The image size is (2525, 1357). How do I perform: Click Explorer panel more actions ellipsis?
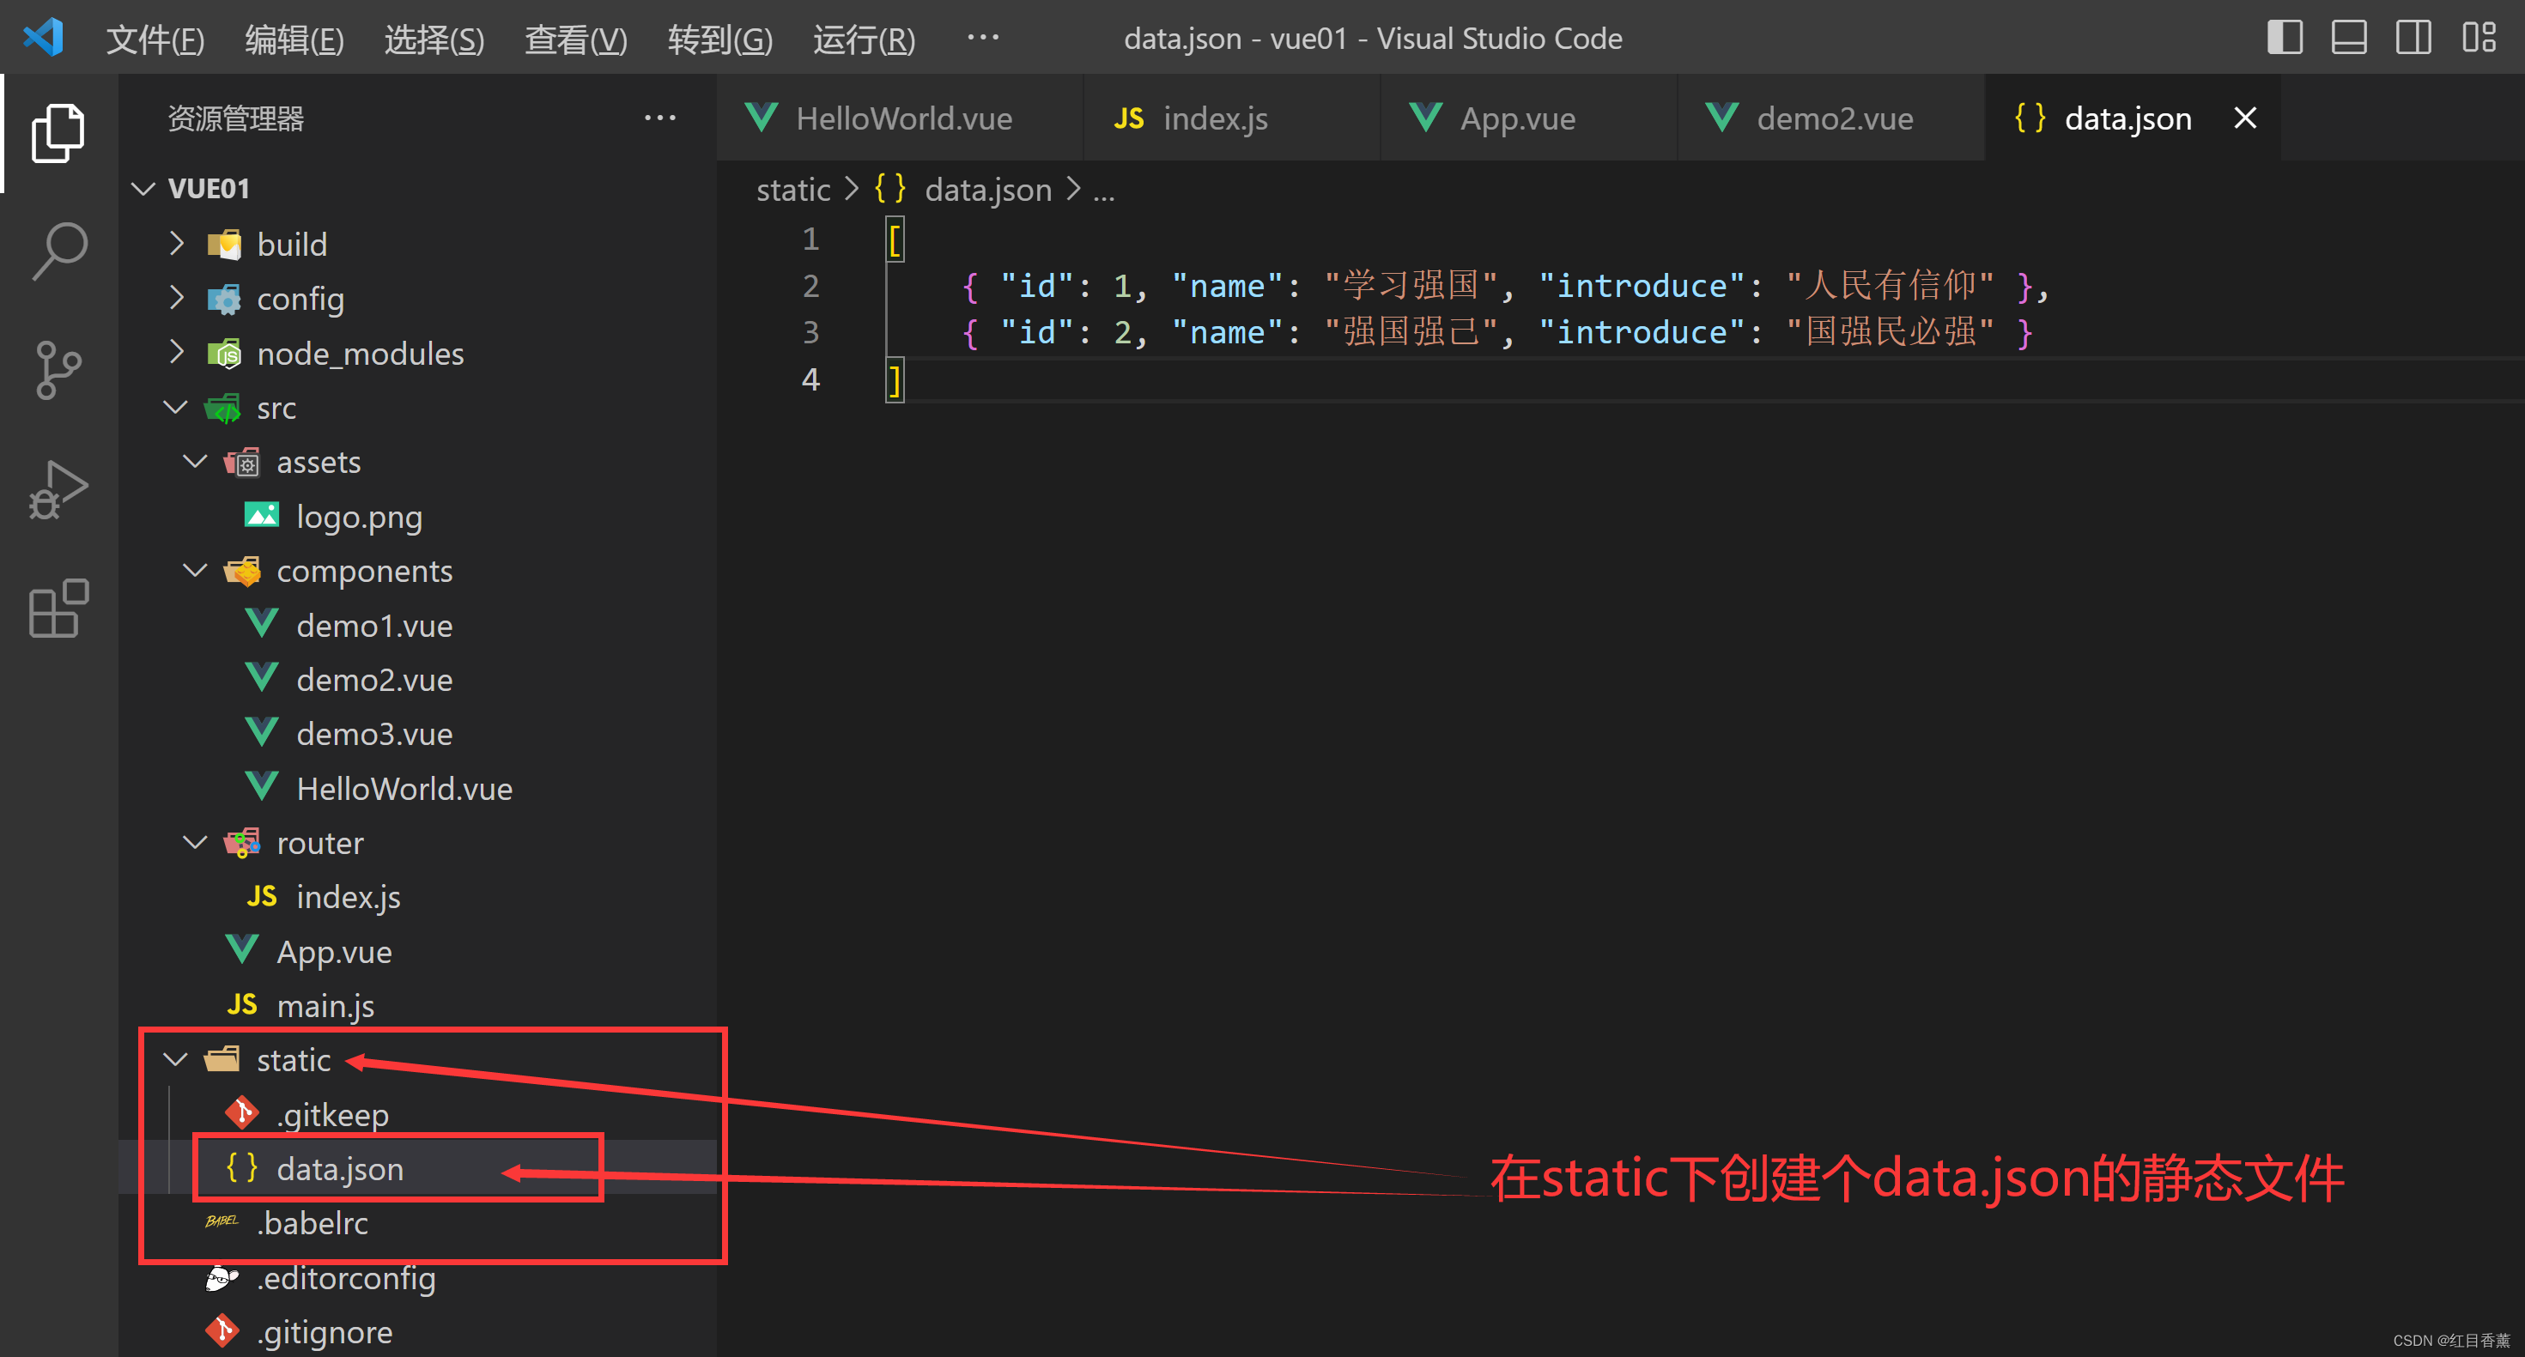659,118
